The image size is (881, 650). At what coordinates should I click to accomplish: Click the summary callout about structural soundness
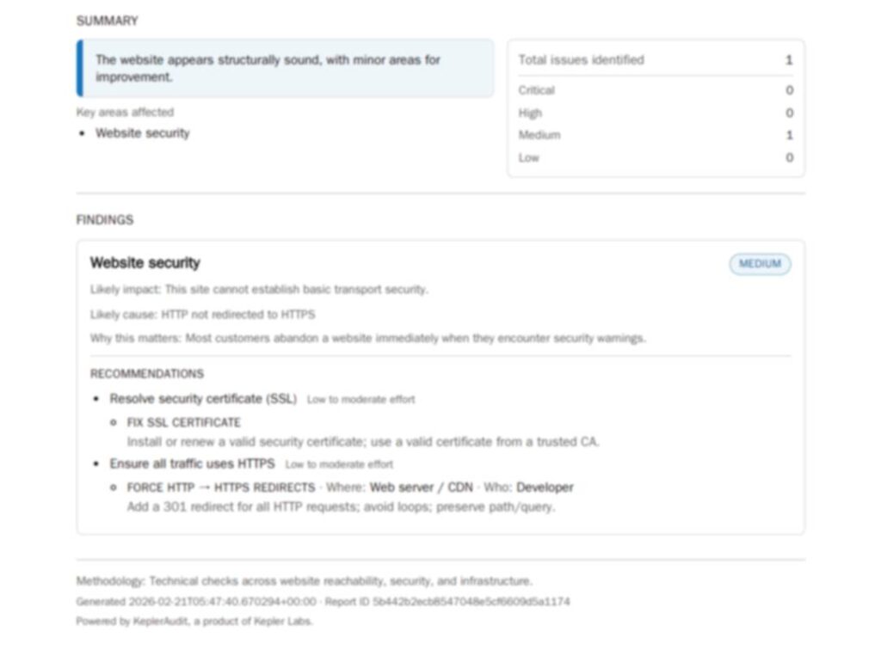[285, 68]
